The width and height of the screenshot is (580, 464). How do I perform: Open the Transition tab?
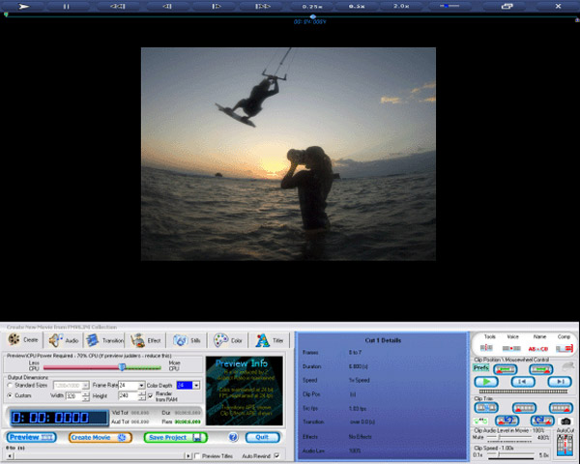104,340
